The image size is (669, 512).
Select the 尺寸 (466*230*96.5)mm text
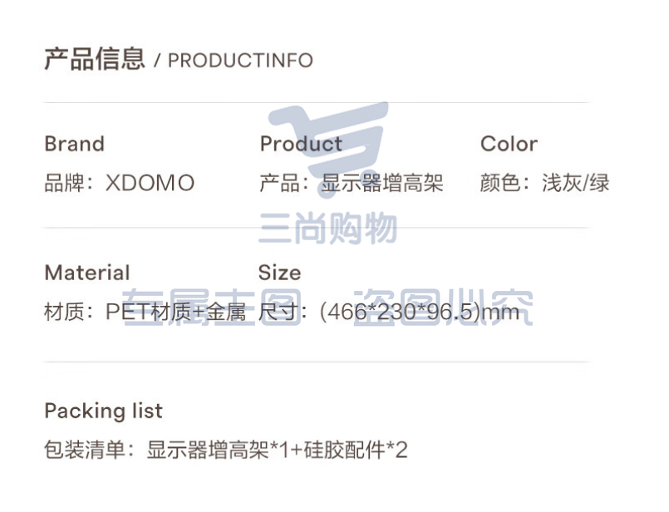tap(389, 312)
